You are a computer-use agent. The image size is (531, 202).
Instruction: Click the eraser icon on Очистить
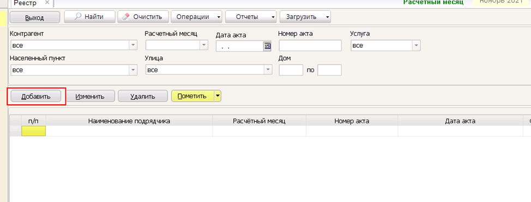point(125,16)
